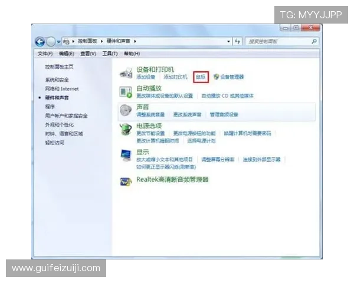Click the refresh button beside address bar
The width and height of the screenshot is (354, 283).
(x=237, y=41)
